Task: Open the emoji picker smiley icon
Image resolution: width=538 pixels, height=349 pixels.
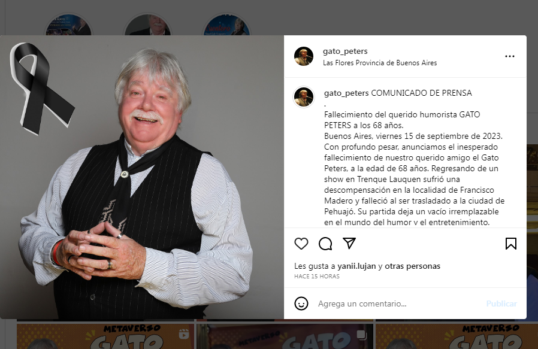Action: tap(301, 304)
